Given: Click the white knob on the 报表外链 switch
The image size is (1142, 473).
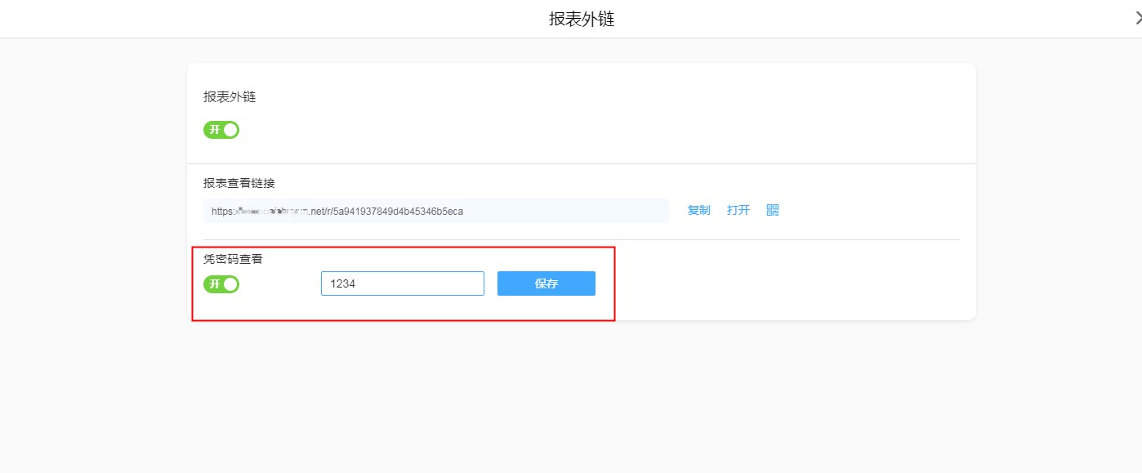Looking at the screenshot, I should (230, 130).
